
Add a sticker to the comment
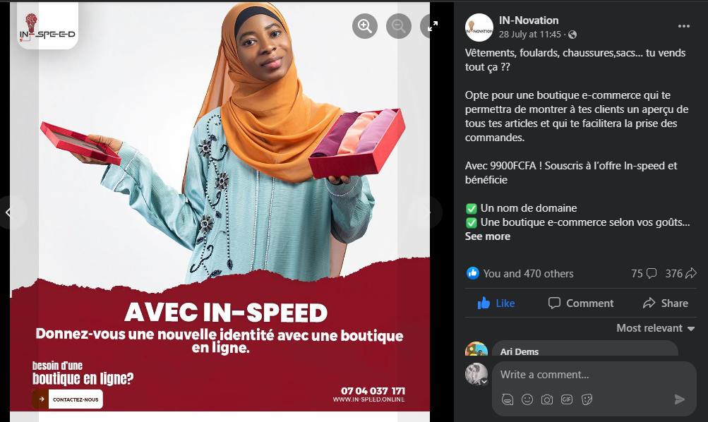[587, 399]
